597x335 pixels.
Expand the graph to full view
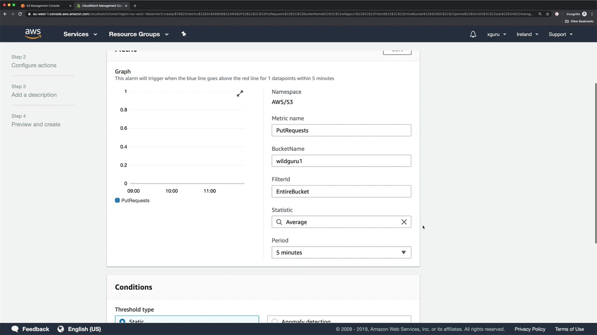pyautogui.click(x=240, y=94)
